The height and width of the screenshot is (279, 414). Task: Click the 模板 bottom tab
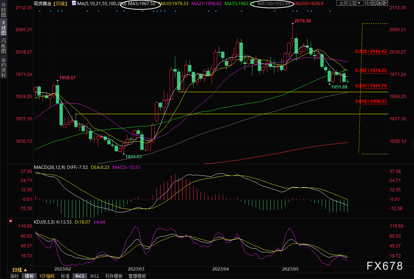(x=29, y=276)
